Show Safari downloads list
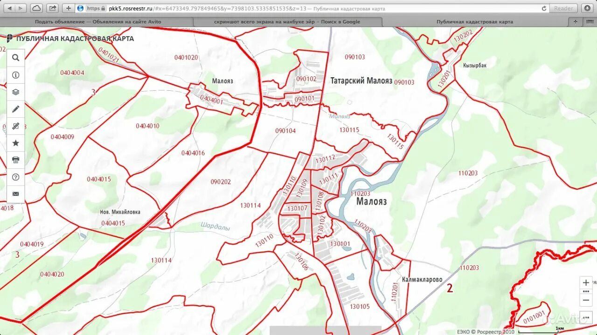 pos(587,8)
